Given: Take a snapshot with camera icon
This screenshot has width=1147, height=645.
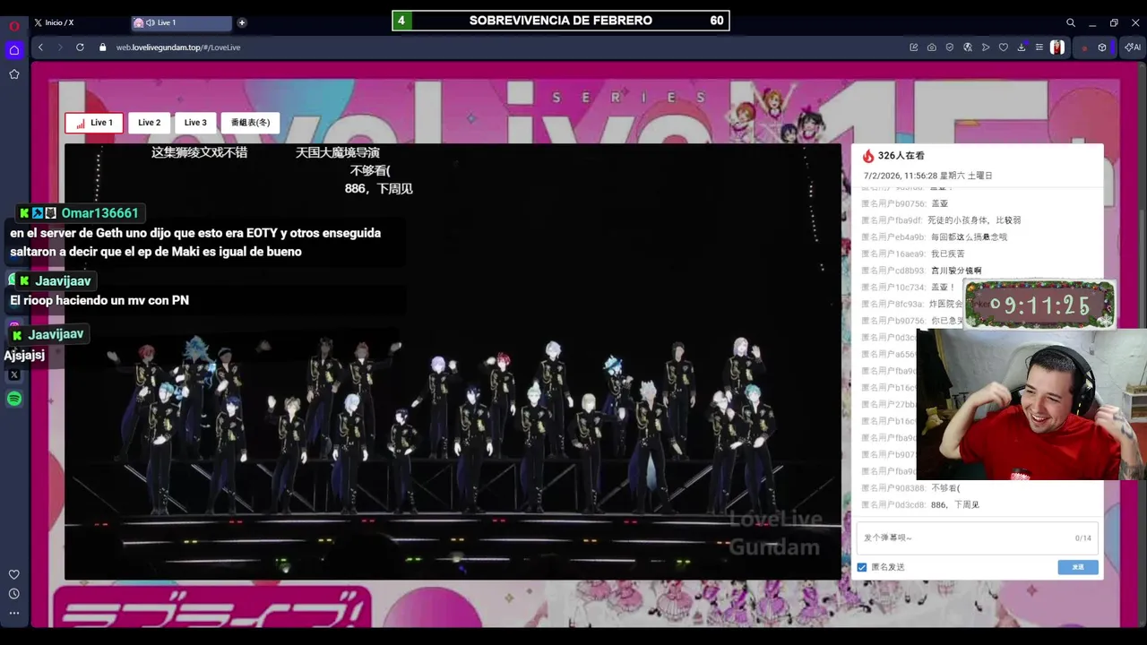Looking at the screenshot, I should [932, 47].
